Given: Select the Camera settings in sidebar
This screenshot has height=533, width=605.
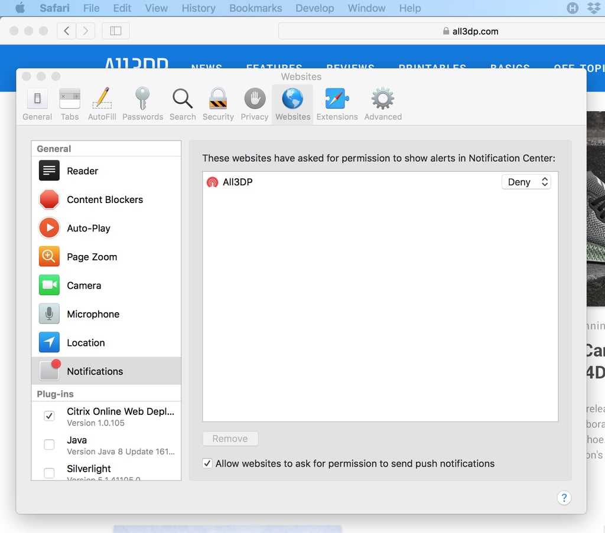Looking at the screenshot, I should [84, 285].
